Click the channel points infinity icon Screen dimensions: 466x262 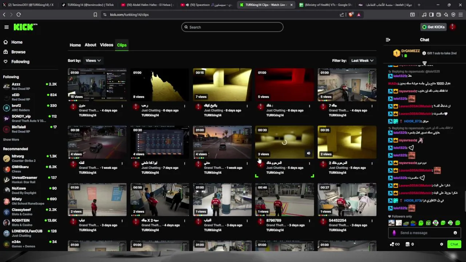pos(395,244)
